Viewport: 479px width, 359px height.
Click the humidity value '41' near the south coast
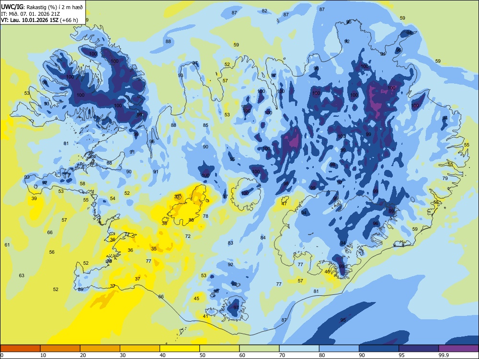(205, 316)
